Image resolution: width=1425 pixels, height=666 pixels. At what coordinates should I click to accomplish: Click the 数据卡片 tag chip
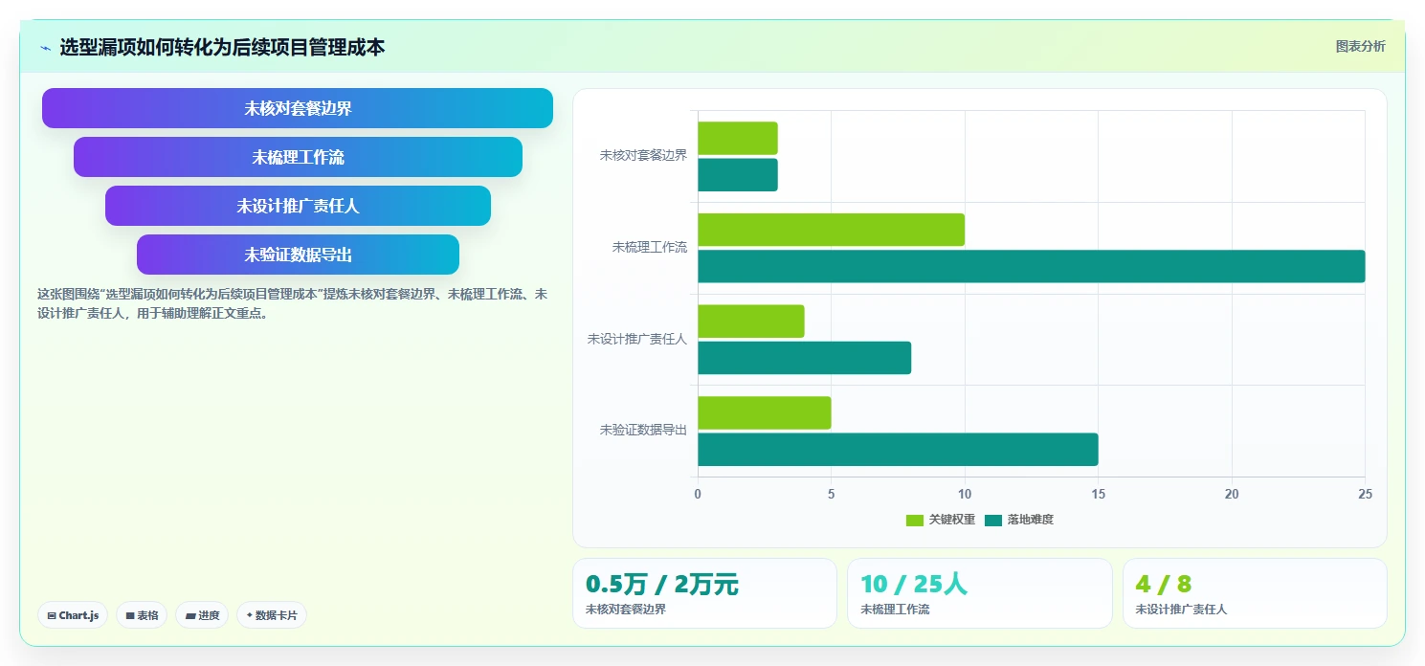pyautogui.click(x=272, y=615)
